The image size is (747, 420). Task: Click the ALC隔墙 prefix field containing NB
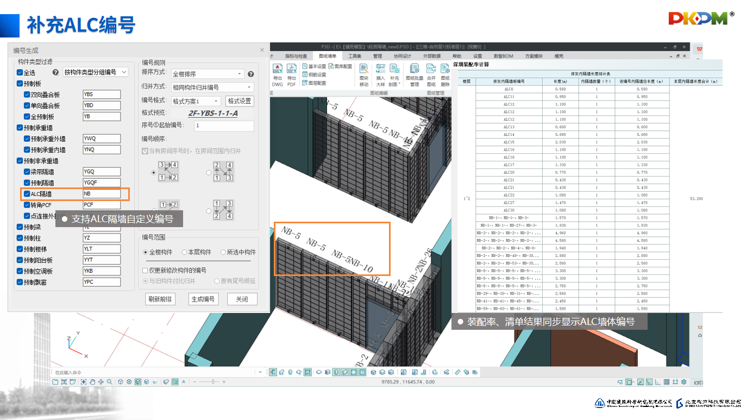click(x=101, y=194)
